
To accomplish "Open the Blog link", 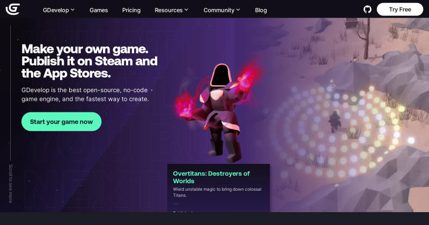I will click(261, 10).
